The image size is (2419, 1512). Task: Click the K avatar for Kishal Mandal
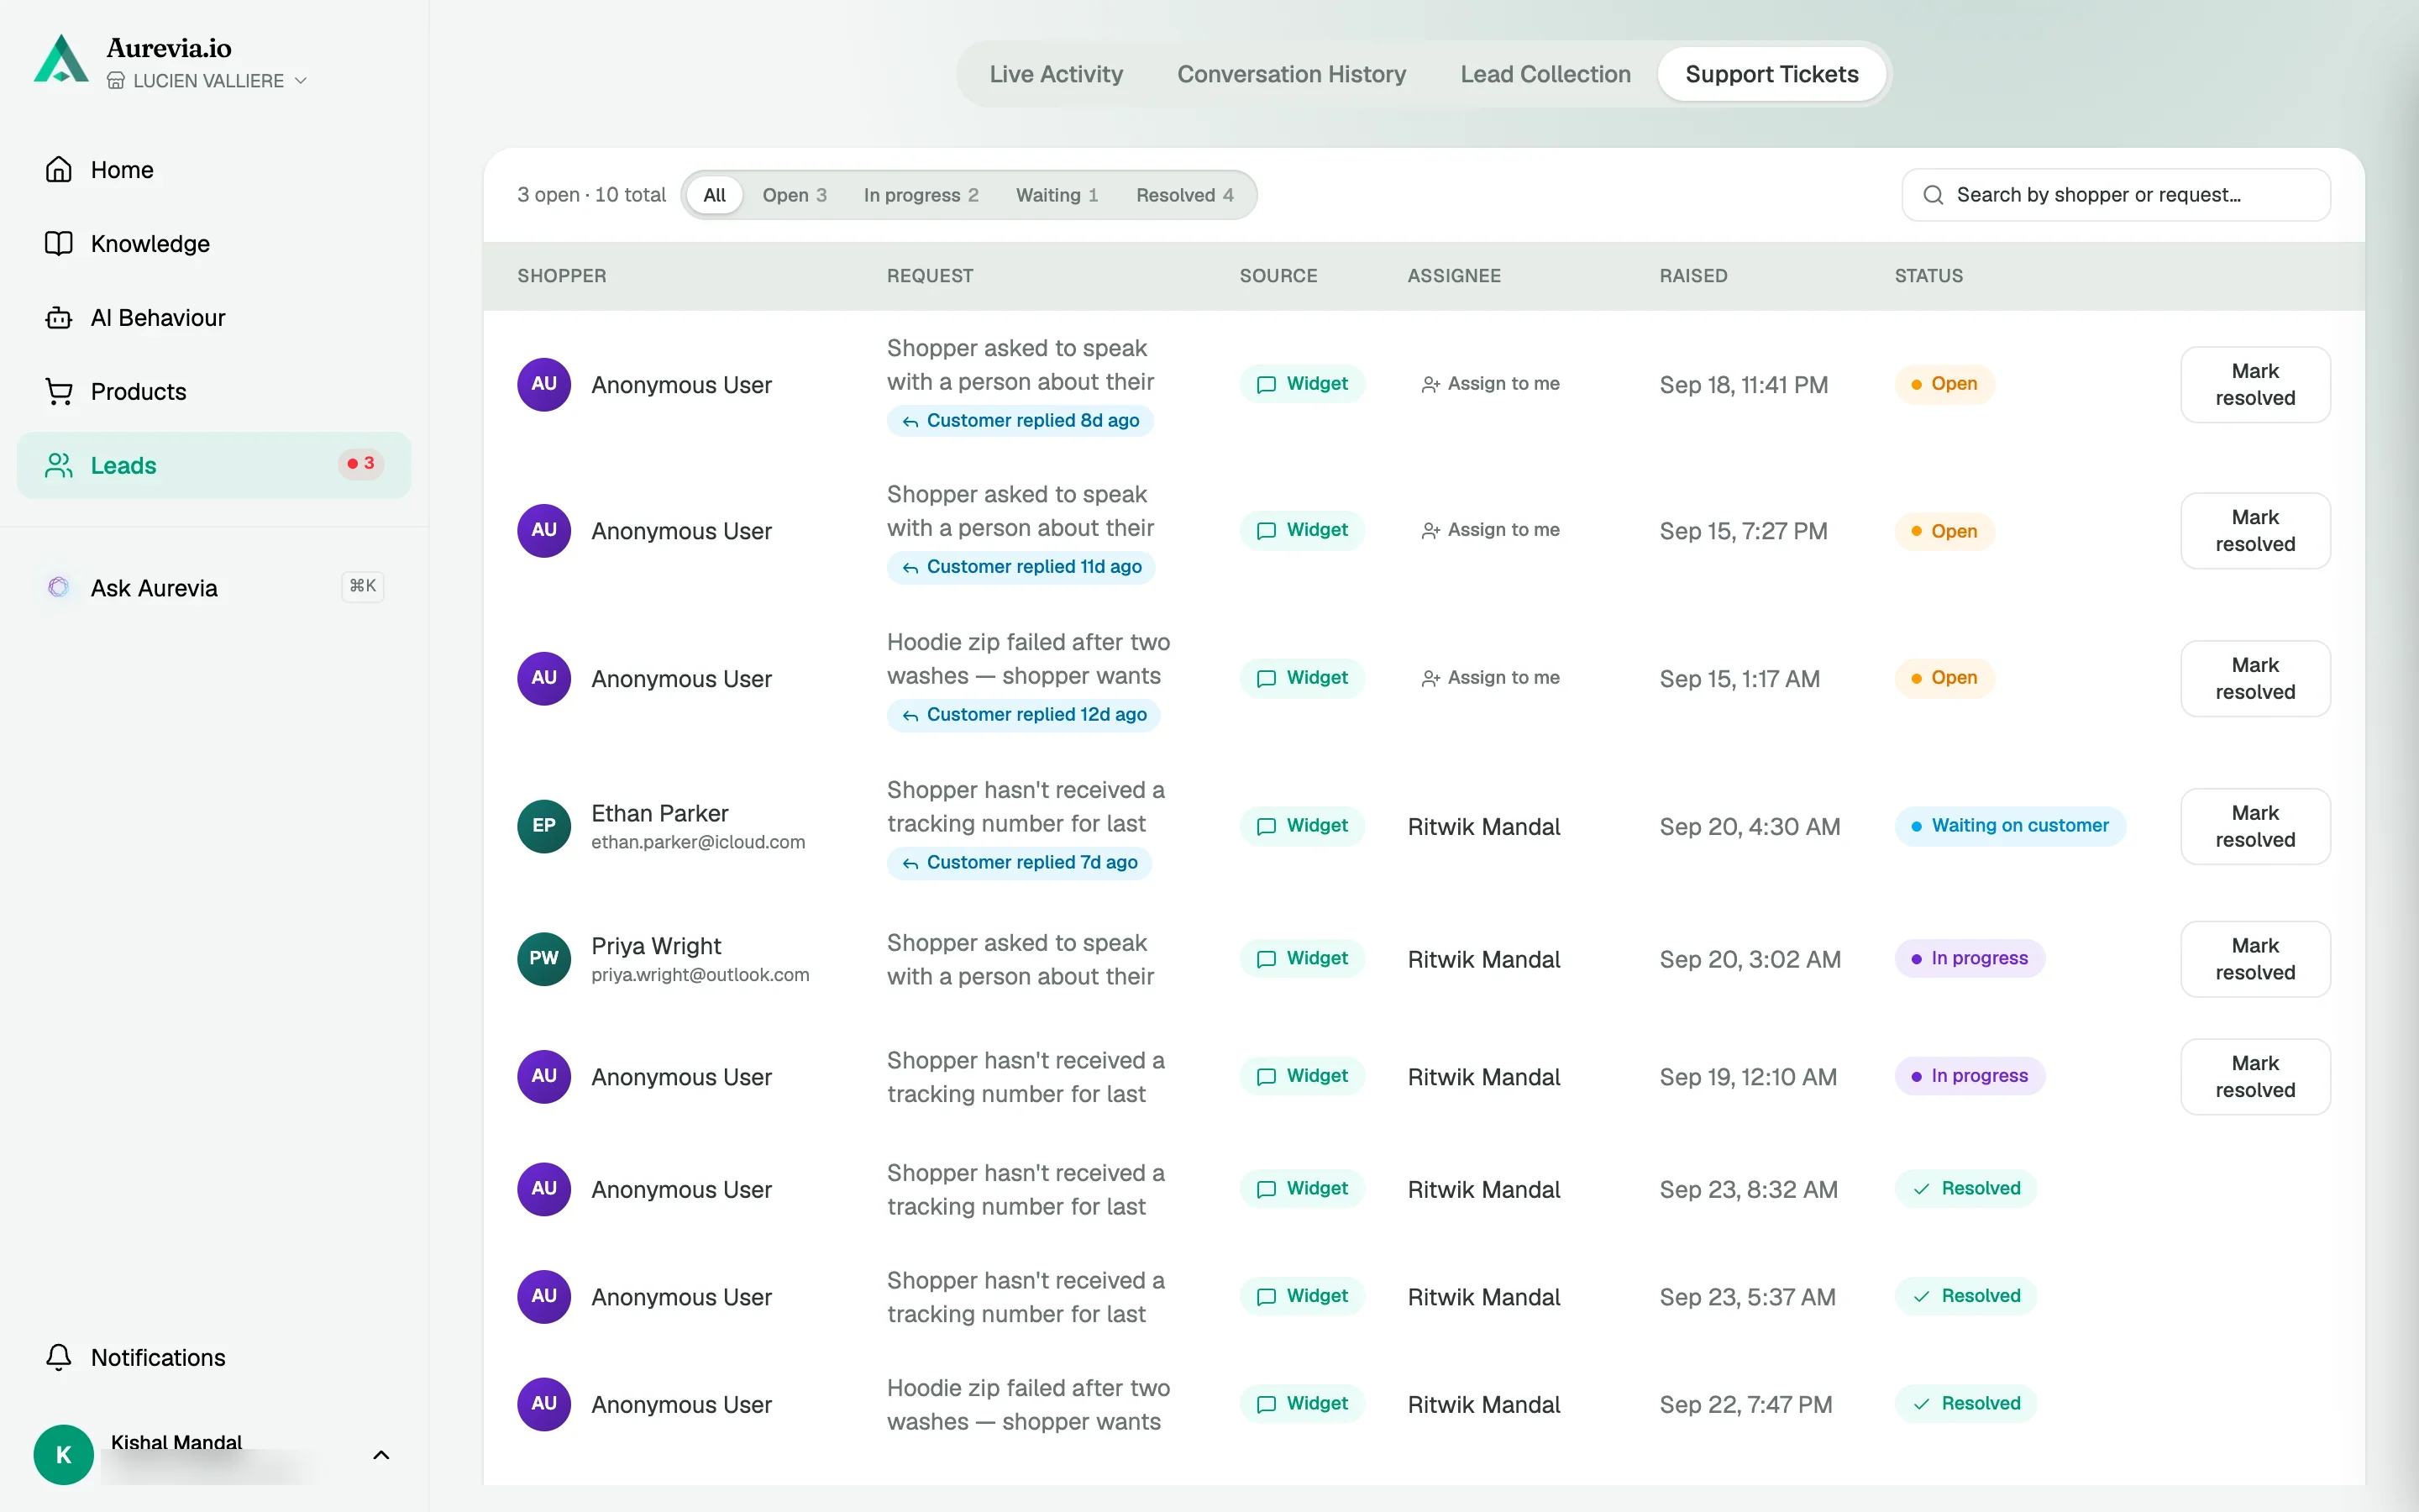click(x=63, y=1454)
